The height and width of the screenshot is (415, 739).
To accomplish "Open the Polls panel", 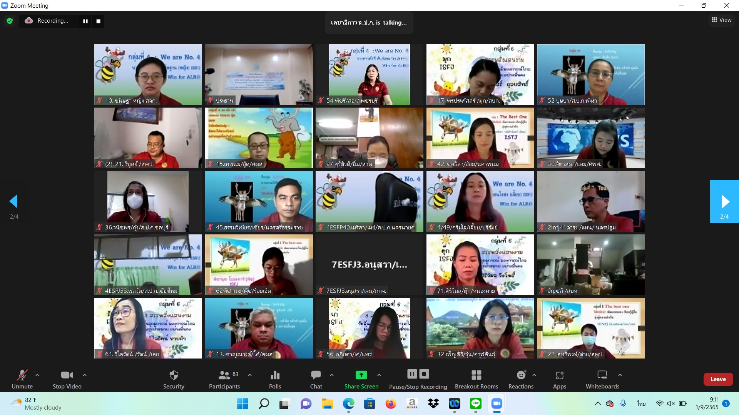I will (275, 379).
